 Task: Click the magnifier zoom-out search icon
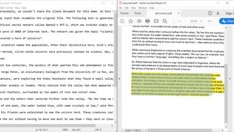165,21
